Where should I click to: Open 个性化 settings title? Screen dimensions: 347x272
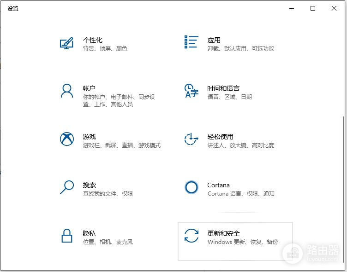pyautogui.click(x=92, y=40)
